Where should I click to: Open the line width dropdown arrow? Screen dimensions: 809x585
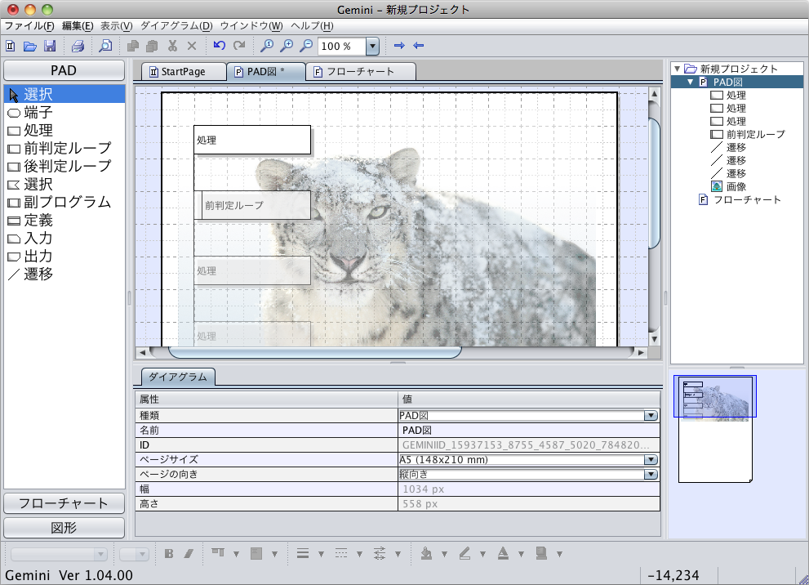321,554
